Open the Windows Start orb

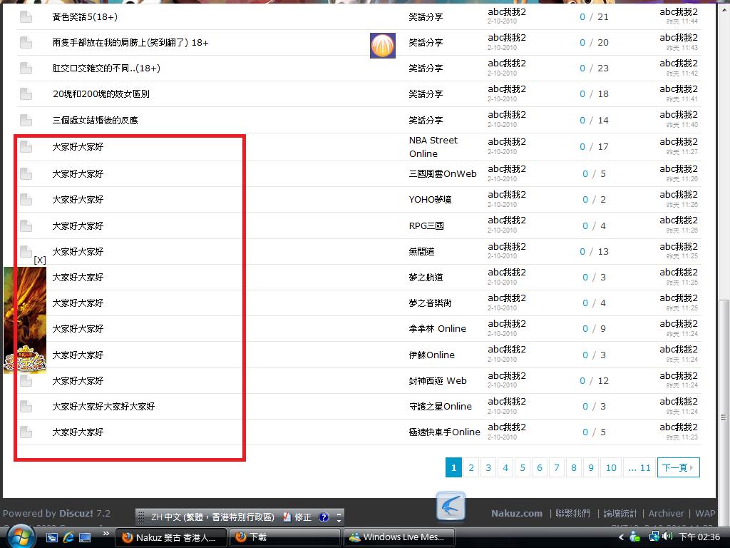19,536
